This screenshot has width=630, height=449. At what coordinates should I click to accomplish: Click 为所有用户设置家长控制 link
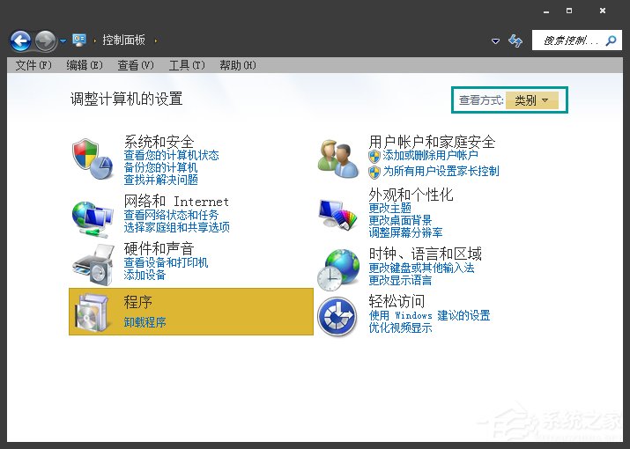(441, 171)
